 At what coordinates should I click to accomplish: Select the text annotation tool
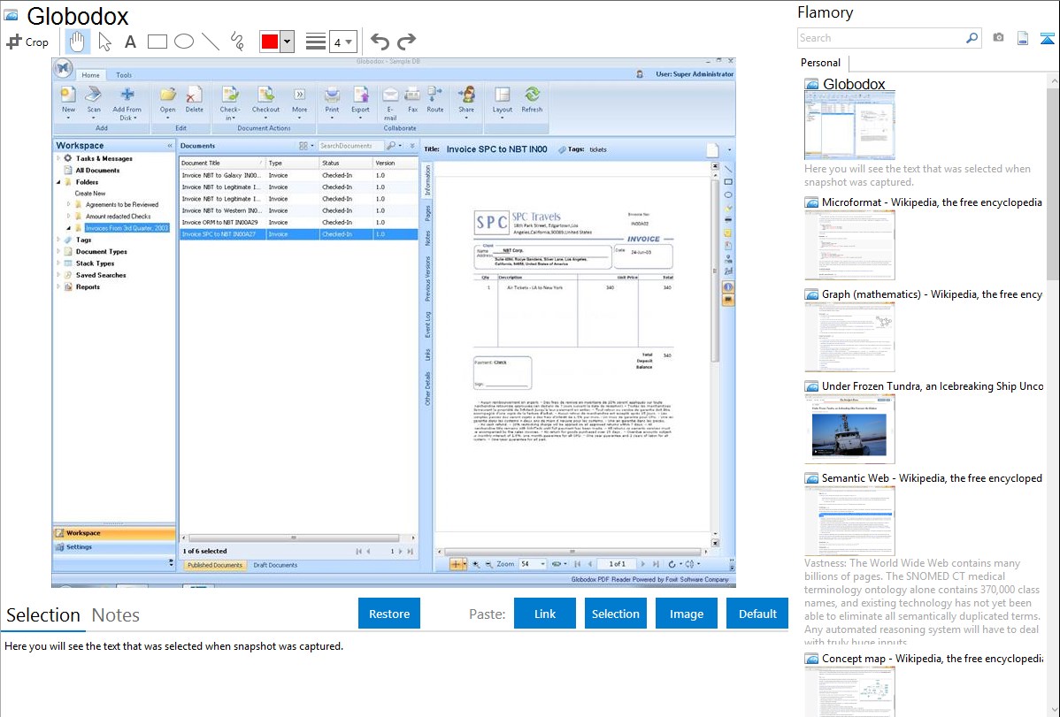coord(130,42)
